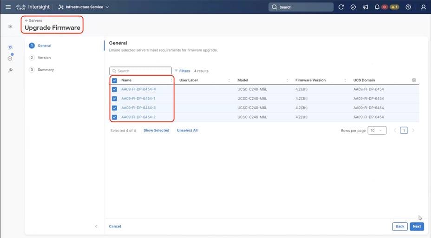Click the Unselect All link

tap(187, 131)
